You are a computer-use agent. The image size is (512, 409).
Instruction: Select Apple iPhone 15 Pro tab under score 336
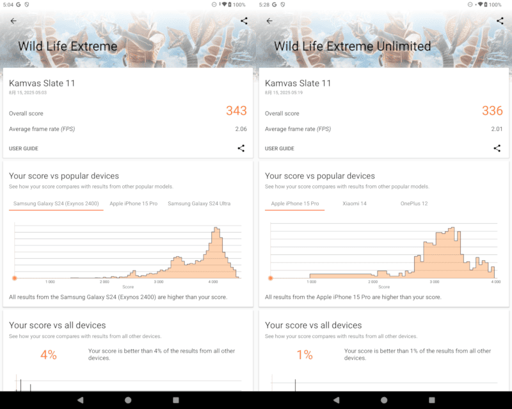pos(295,204)
